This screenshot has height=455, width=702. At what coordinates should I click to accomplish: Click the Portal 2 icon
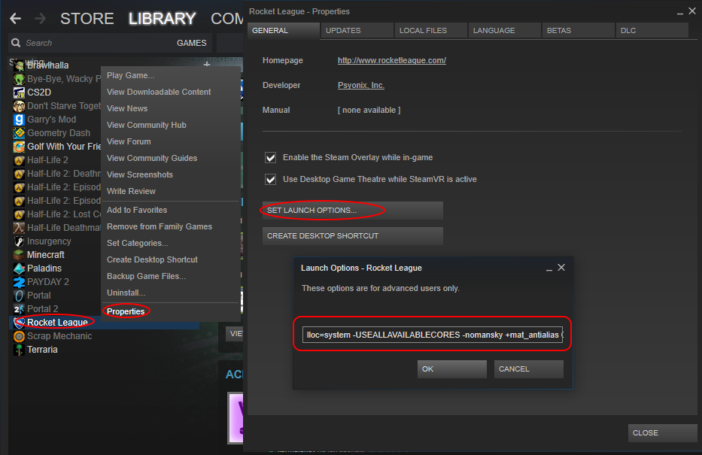coord(19,309)
